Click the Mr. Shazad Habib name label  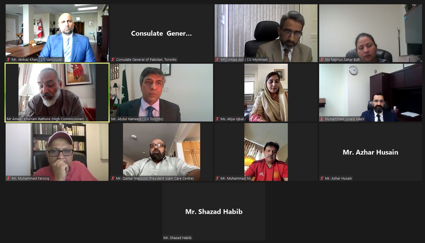(177, 238)
